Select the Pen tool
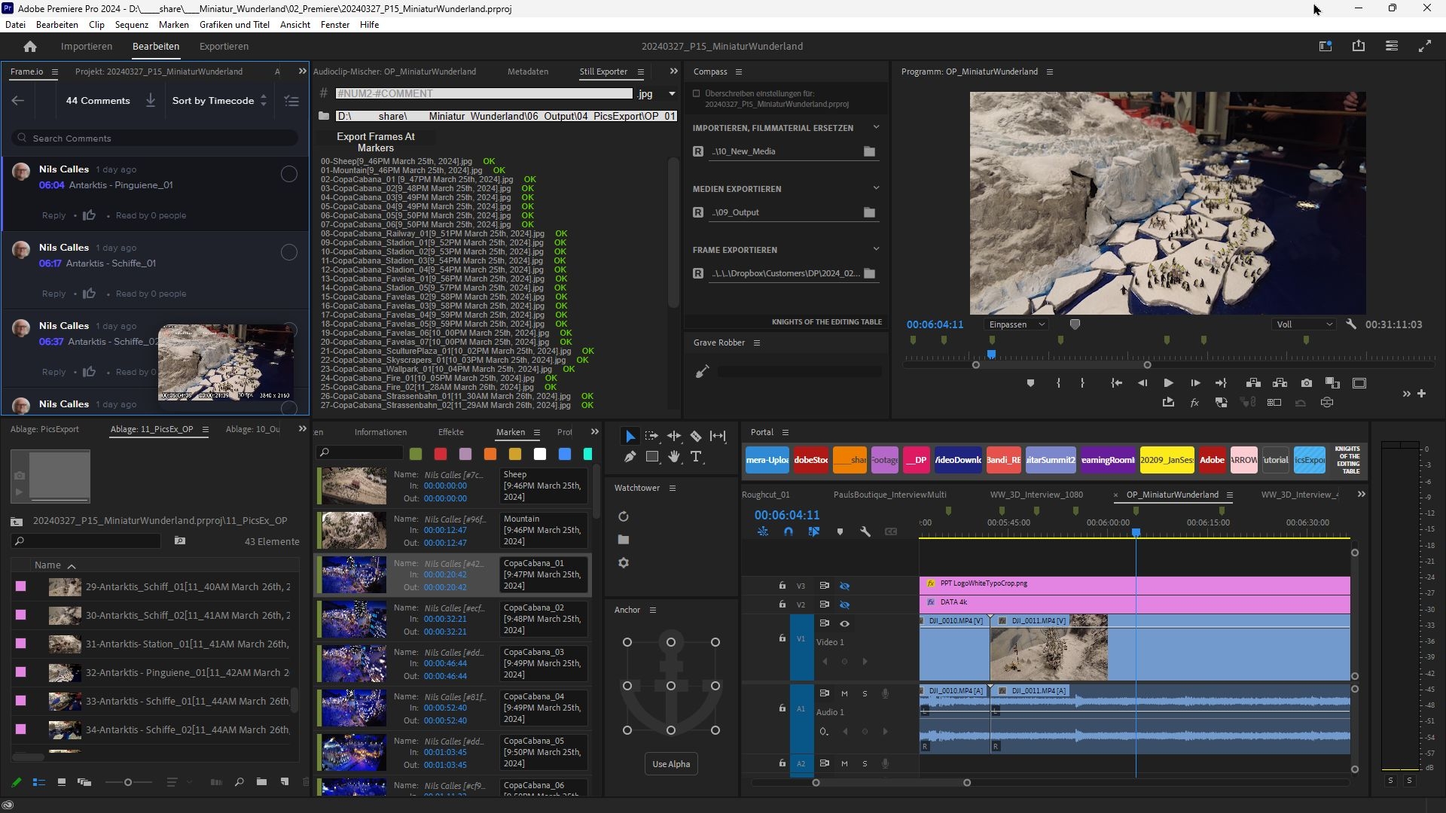Screen dimensions: 1446x813 coord(630,456)
